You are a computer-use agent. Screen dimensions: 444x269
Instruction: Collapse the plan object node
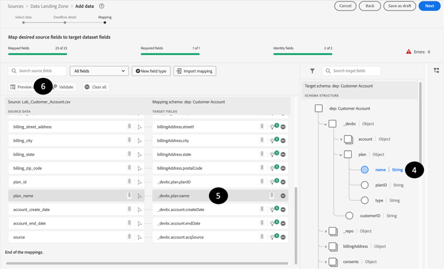coord(340,155)
